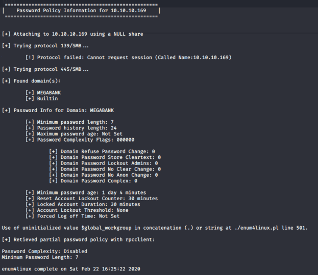This screenshot has height=275, width=318.
Task: Click the 'Account Lockout Threshold: None' line
Action: click(77, 210)
